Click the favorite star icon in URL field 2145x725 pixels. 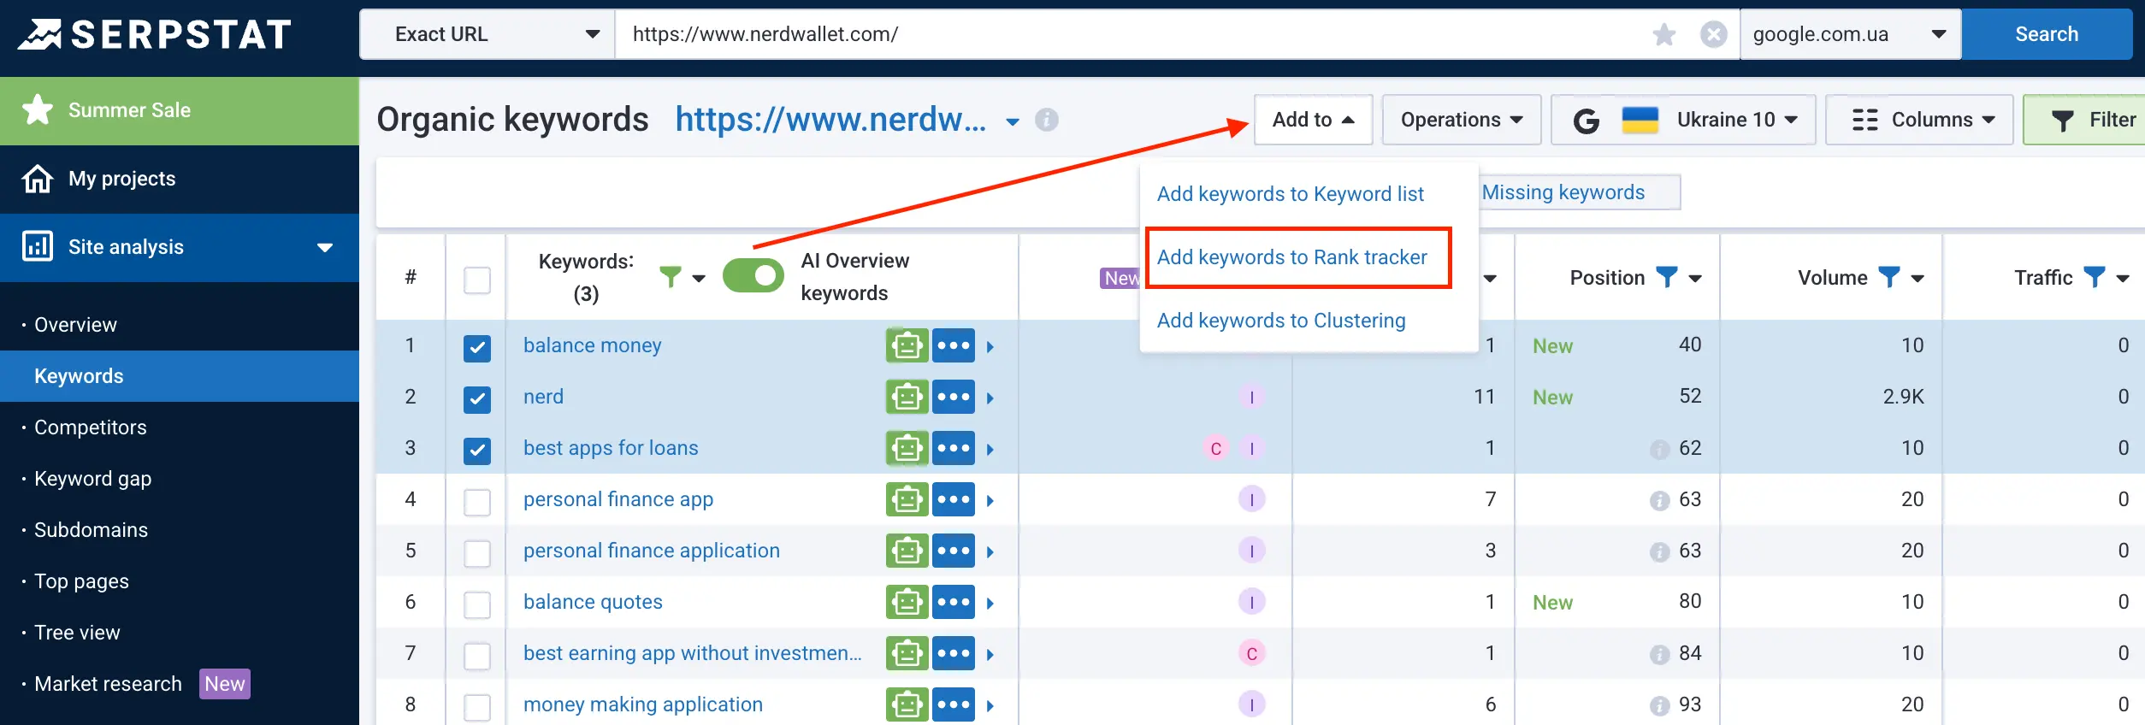1664,35
